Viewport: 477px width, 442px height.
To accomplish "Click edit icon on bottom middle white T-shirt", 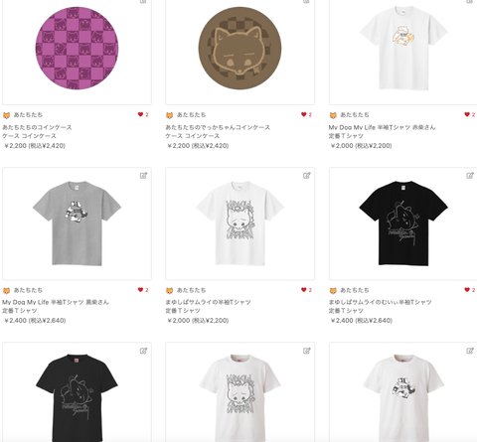I will click(307, 351).
